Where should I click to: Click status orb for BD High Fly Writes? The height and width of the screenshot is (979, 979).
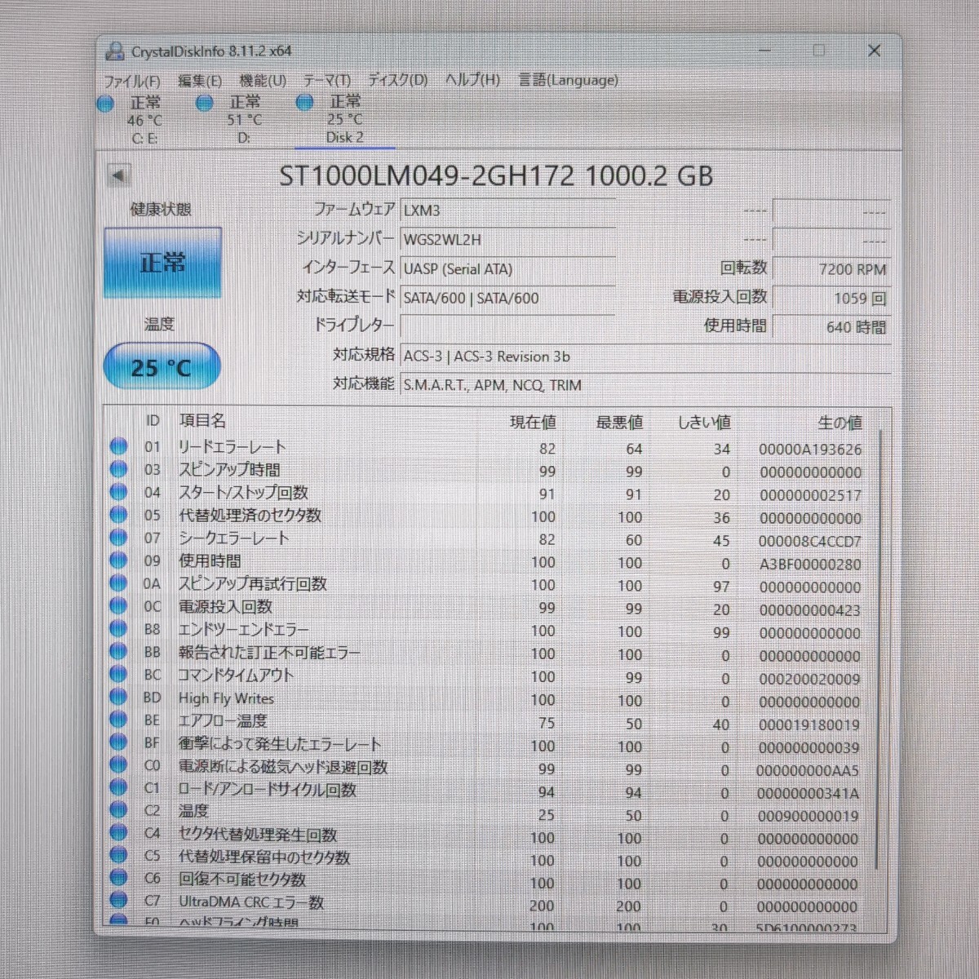[x=118, y=698]
